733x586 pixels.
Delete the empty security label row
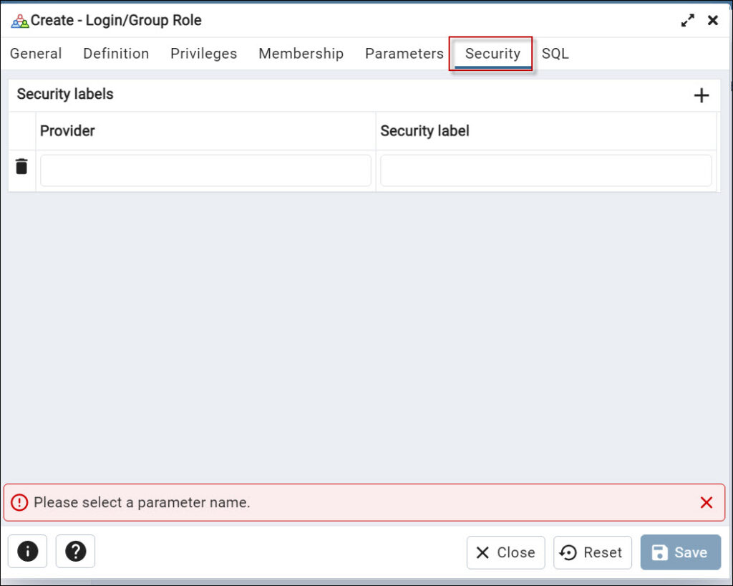(21, 165)
